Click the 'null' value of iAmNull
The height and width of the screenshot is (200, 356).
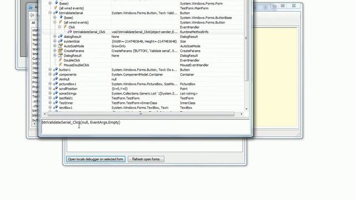point(114,79)
